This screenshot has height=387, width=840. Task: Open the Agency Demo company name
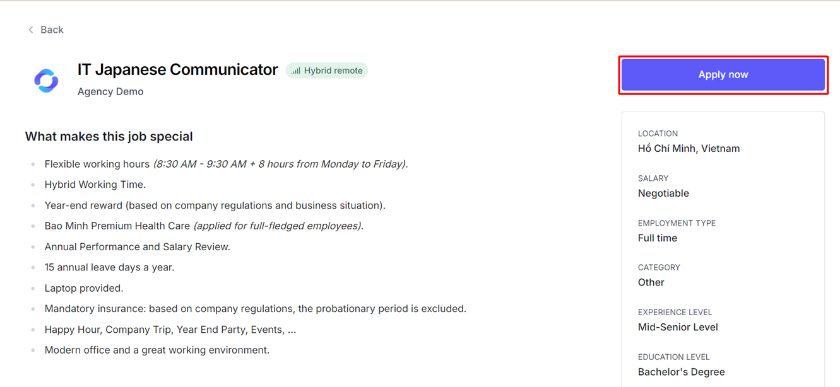pos(110,91)
